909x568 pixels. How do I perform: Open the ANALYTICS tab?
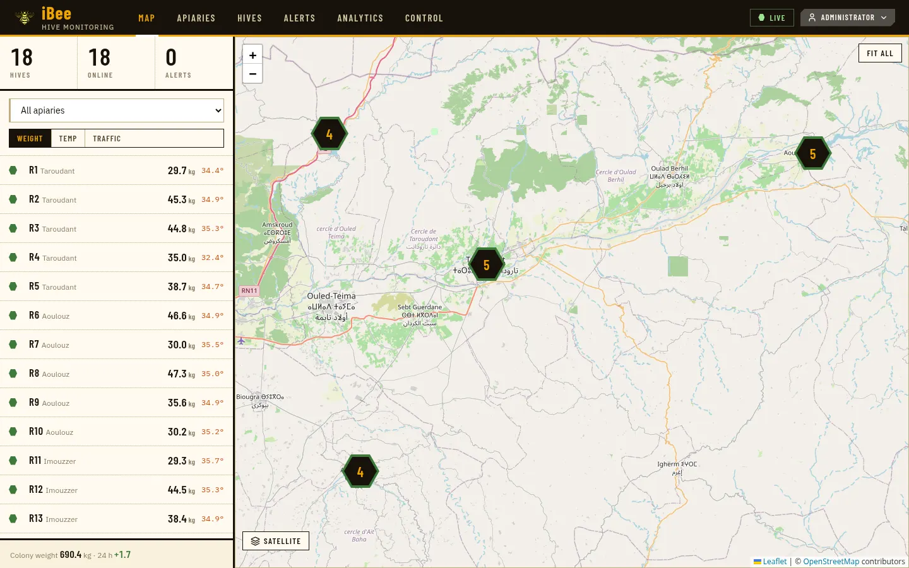pyautogui.click(x=360, y=18)
